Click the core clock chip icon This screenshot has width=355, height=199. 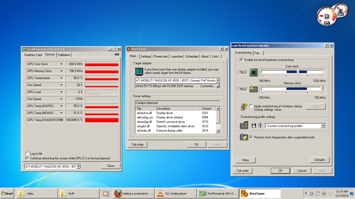[253, 73]
